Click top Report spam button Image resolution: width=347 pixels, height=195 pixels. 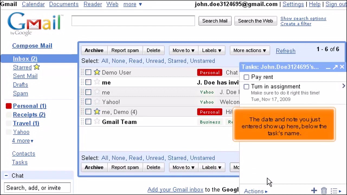click(125, 50)
